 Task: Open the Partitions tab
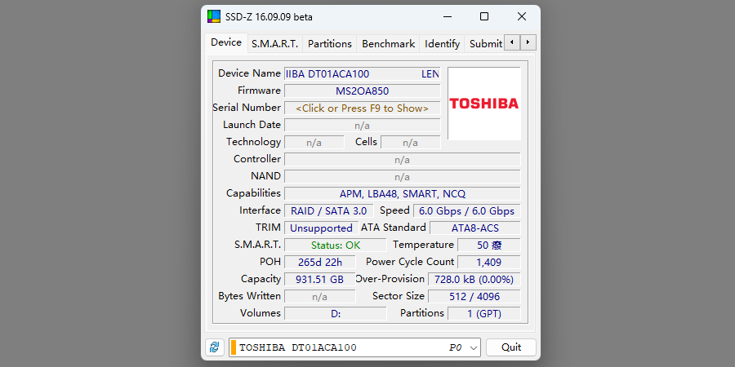(329, 44)
